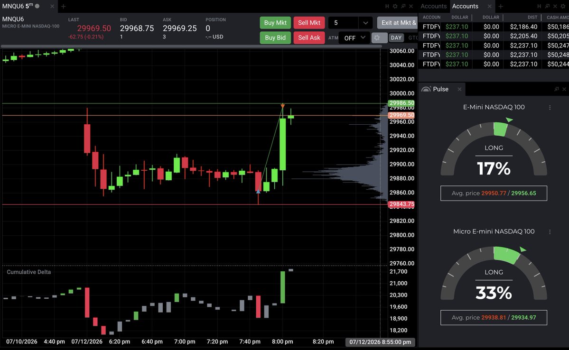Click the Buy Mkt button
This screenshot has height=350, width=569.
point(275,23)
